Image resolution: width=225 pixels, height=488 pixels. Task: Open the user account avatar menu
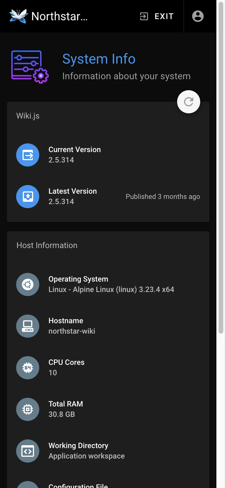click(198, 16)
